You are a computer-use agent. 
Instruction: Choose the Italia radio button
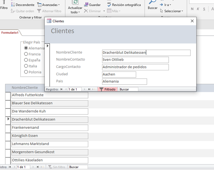26,66
